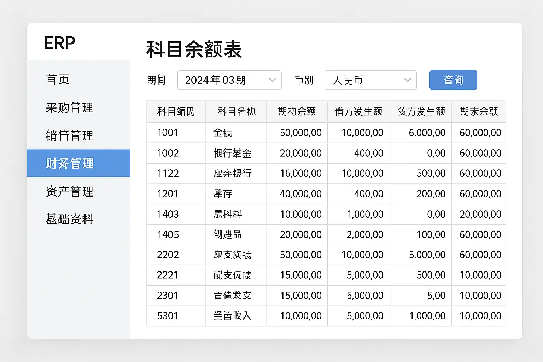Click the 科目名称 column header
The height and width of the screenshot is (362, 543).
[236, 112]
